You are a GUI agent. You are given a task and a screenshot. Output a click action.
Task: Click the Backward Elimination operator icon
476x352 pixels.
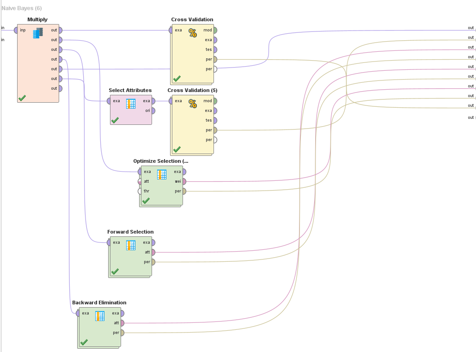[x=100, y=316]
